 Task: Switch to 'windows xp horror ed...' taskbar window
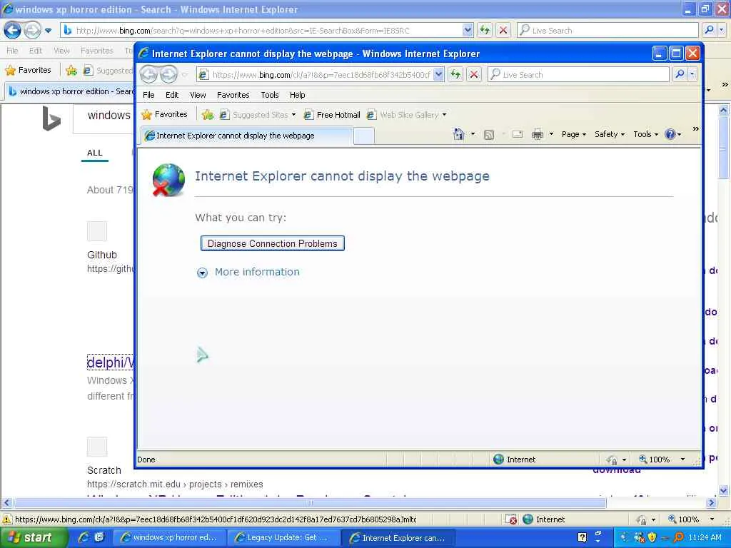[x=170, y=537]
